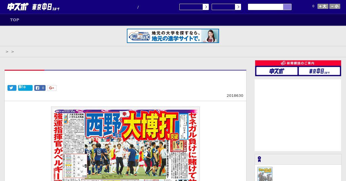Bookmark with Hatena B! button
This screenshot has height=181, width=346.
tap(25, 88)
